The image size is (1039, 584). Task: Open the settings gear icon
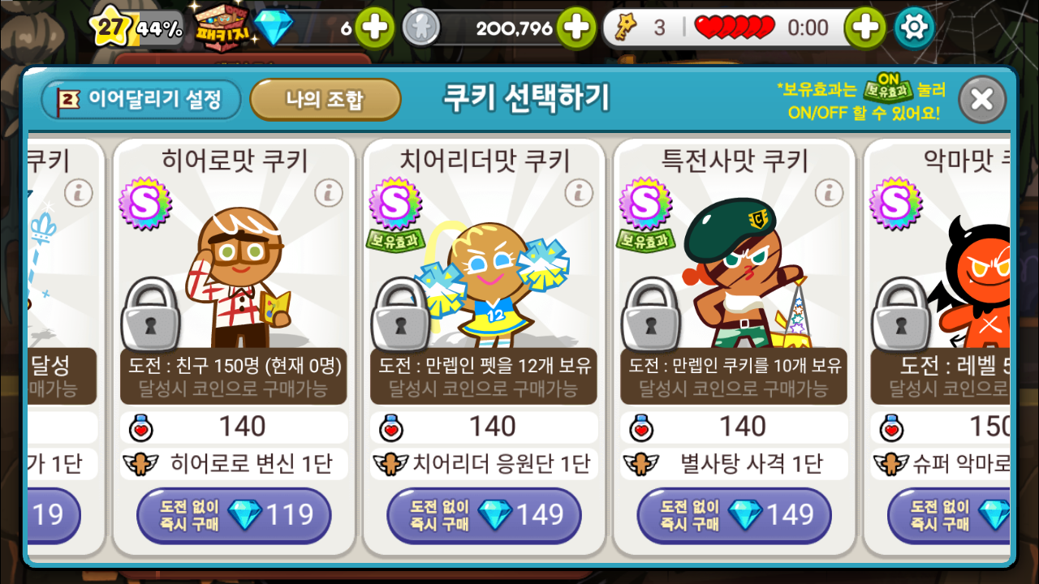pyautogui.click(x=914, y=28)
